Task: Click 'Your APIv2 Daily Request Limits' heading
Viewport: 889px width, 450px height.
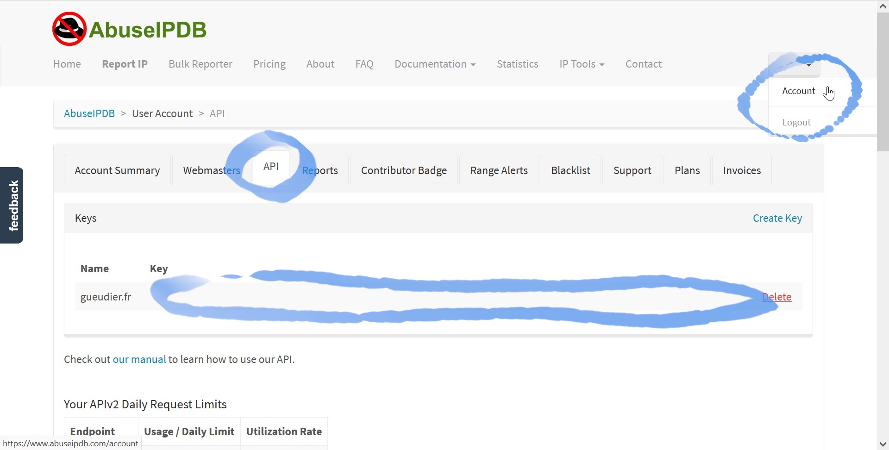Action: (145, 404)
